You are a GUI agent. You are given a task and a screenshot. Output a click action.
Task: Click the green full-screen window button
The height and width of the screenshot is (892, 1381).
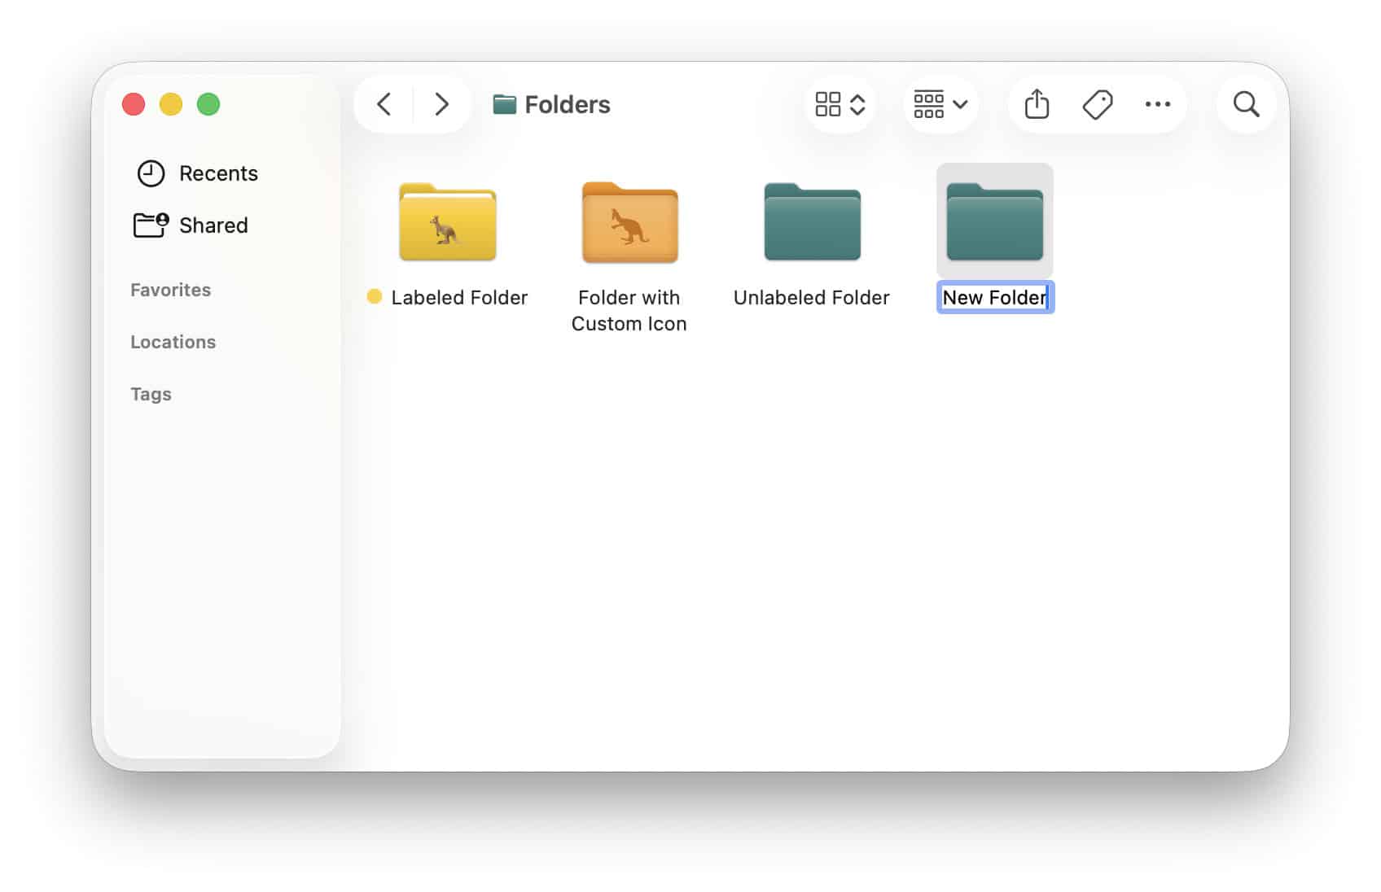point(208,104)
